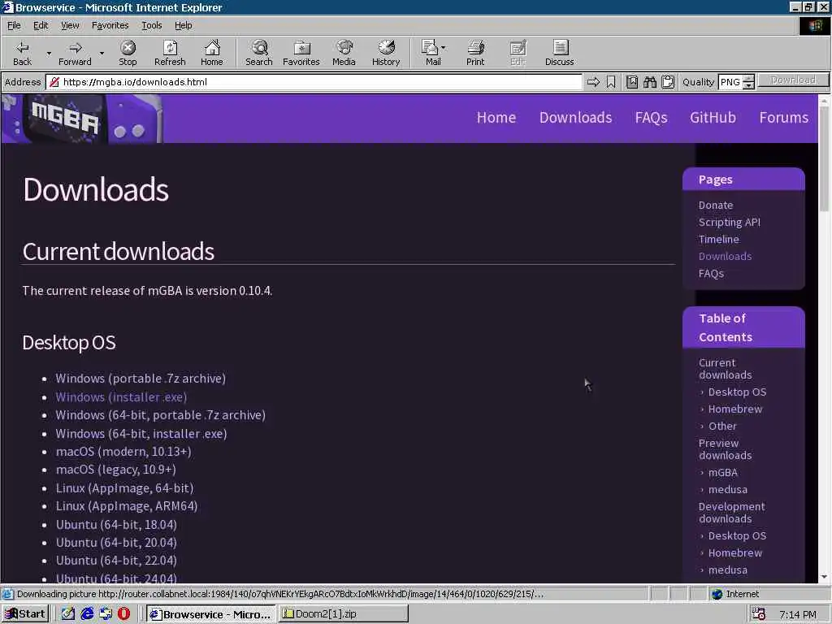Open the Back history dropdown arrow
The width and height of the screenshot is (832, 624).
[49, 53]
